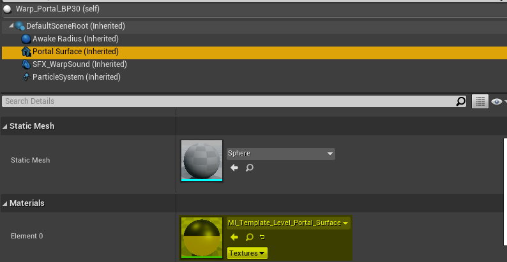Select SFX_WarpSound (Inherited) component
Image resolution: width=507 pixels, height=262 pixels.
[x=253, y=64]
